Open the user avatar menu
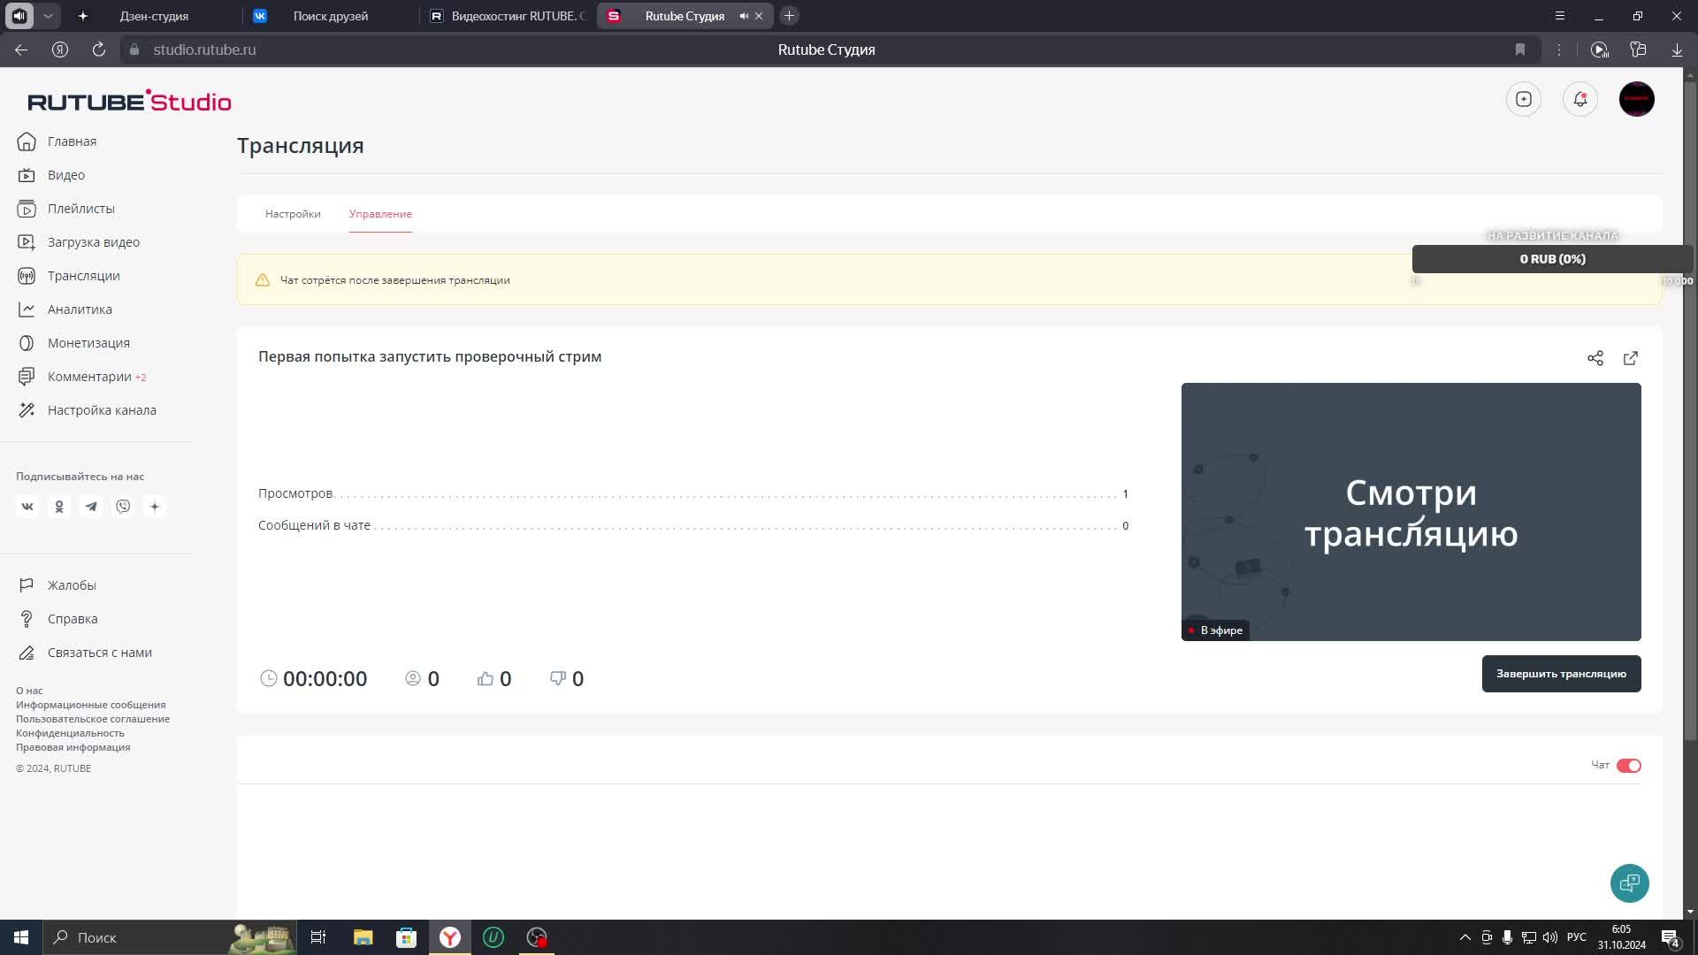This screenshot has width=1698, height=955. point(1636,99)
